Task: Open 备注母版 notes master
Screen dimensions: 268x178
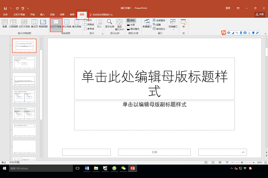Action: (x=76, y=23)
